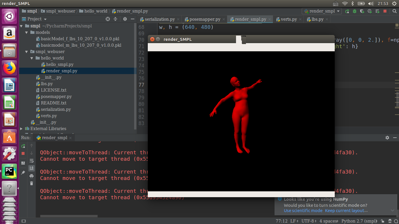Open Amazon launcher in the dock
Viewport: 399px width, 224px height.
pyautogui.click(x=9, y=34)
